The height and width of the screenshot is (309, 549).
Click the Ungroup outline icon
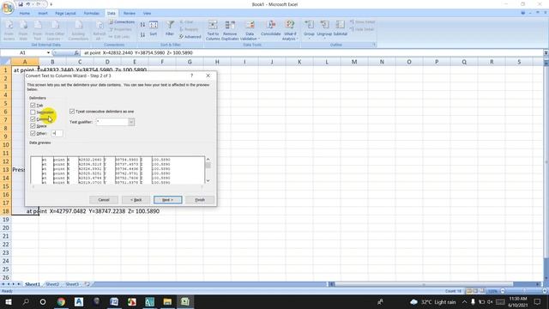click(324, 28)
